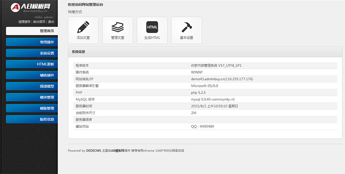The image size is (345, 174).
Task: Click the 退出 logout link
Action: point(51,21)
